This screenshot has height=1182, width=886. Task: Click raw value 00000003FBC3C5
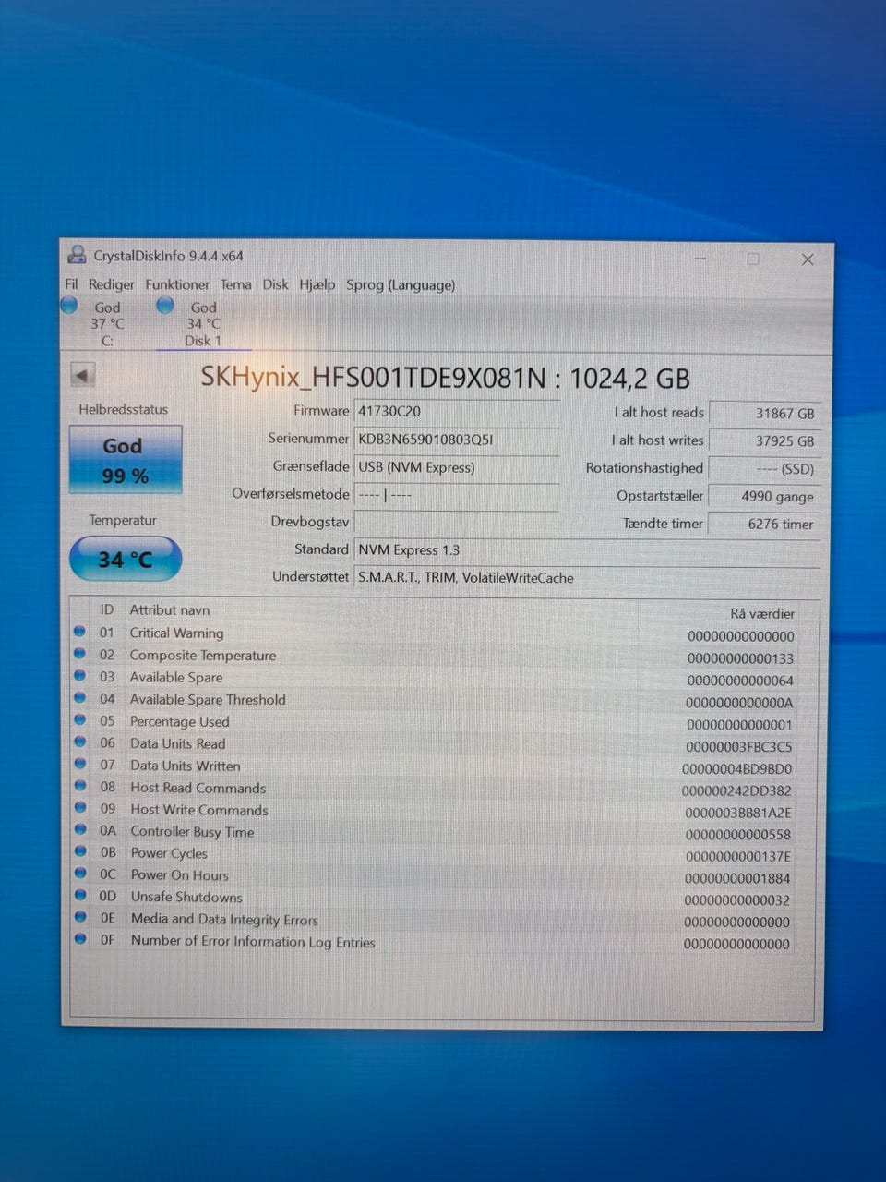pyautogui.click(x=738, y=747)
